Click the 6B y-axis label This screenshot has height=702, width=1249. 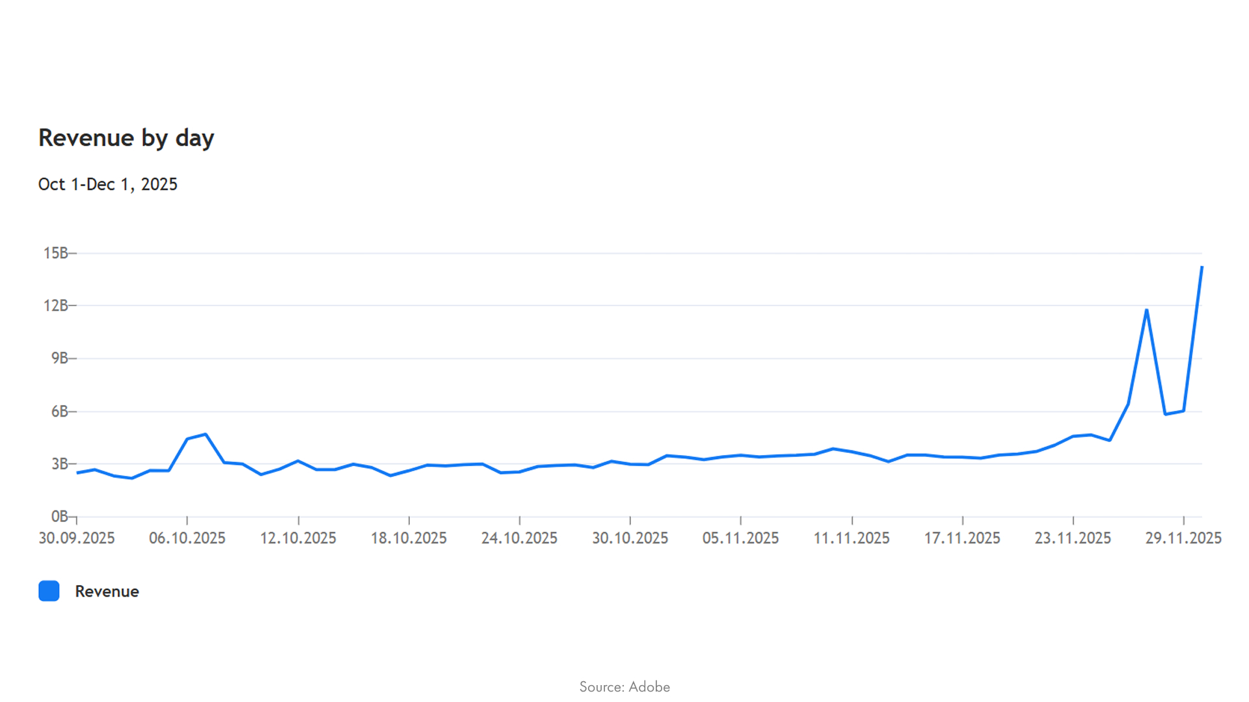click(60, 411)
